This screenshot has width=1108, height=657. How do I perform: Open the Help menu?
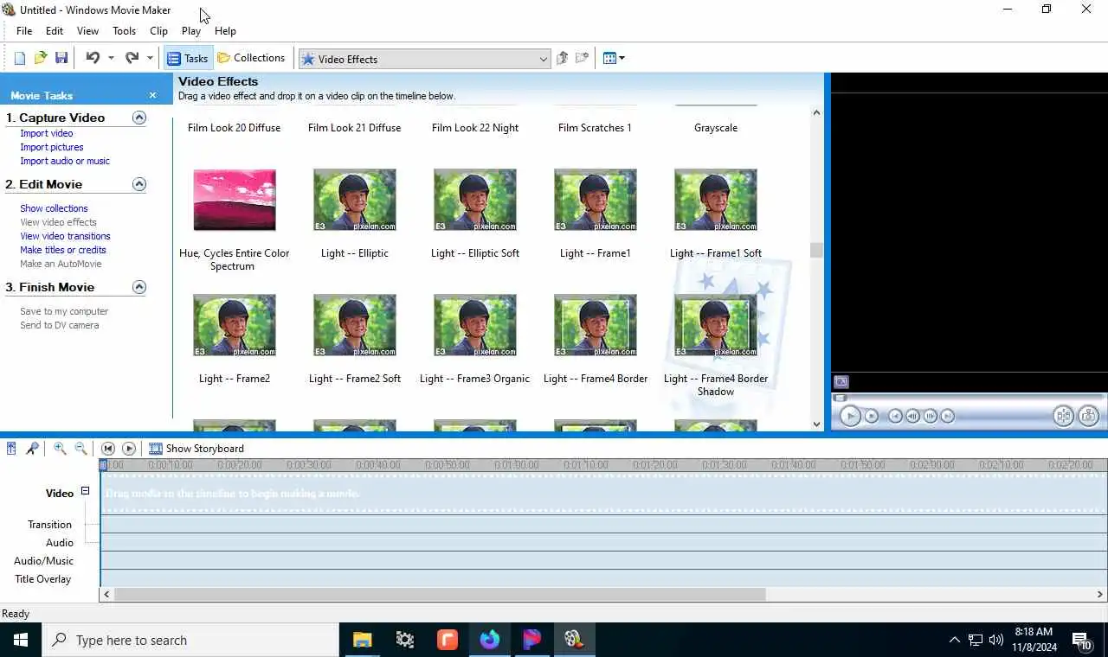225,30
